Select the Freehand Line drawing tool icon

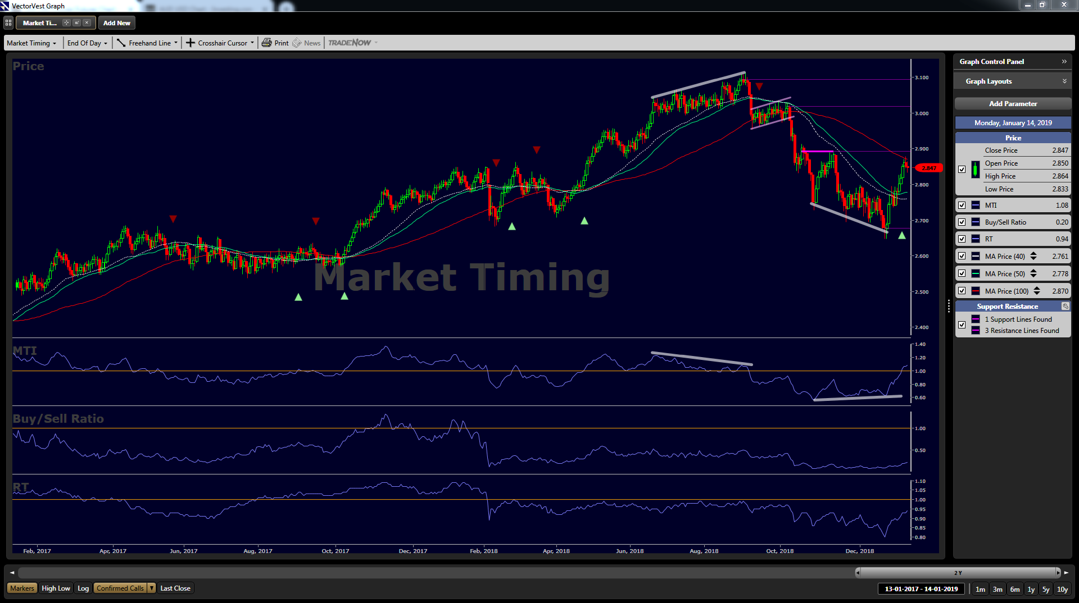pyautogui.click(x=121, y=43)
